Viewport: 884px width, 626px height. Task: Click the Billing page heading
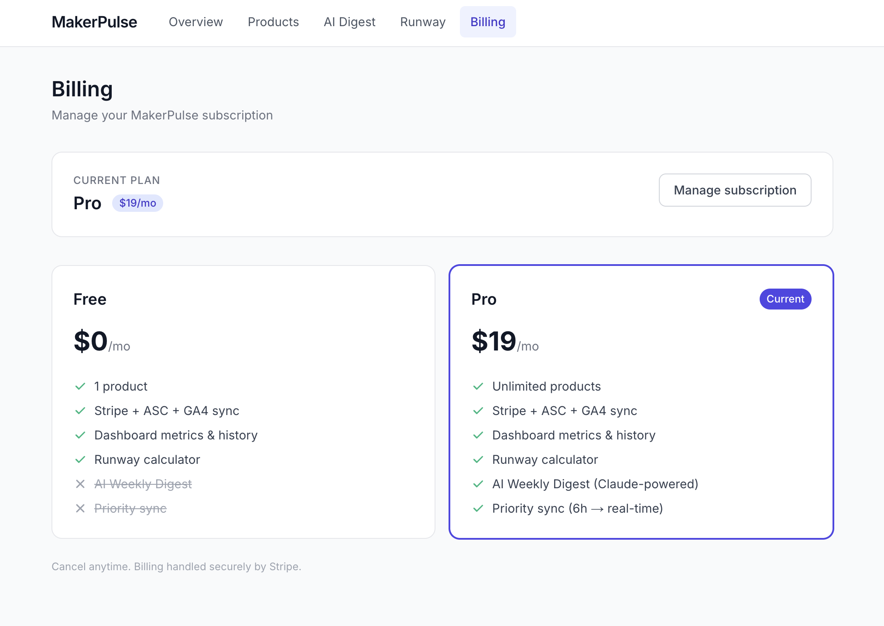pyautogui.click(x=82, y=89)
